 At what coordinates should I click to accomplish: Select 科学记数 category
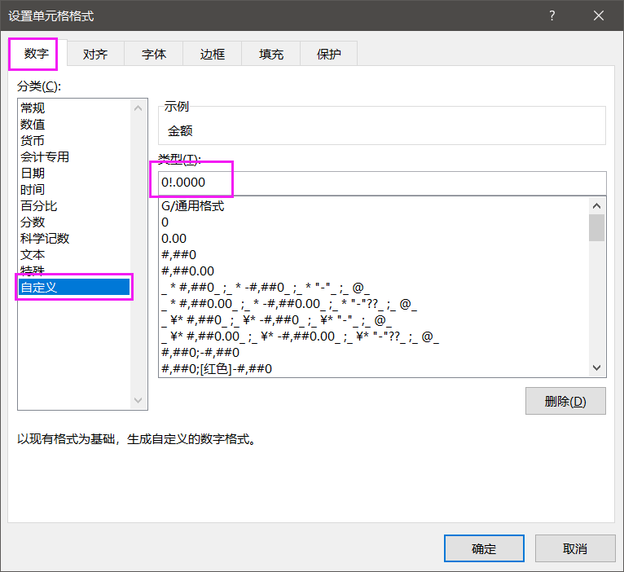[x=74, y=239]
